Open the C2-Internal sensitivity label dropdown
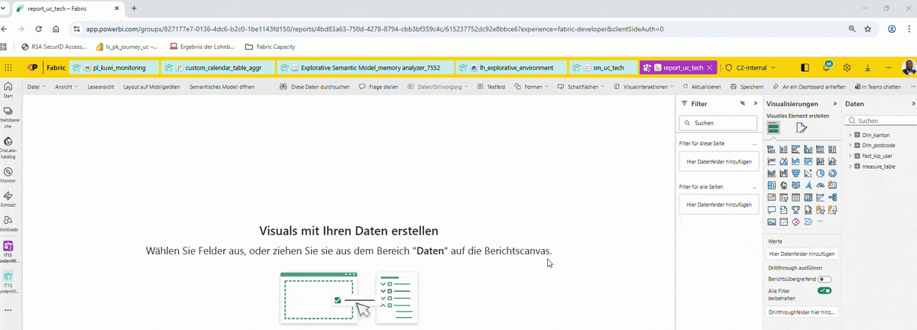The height and width of the screenshot is (330, 917). (750, 67)
